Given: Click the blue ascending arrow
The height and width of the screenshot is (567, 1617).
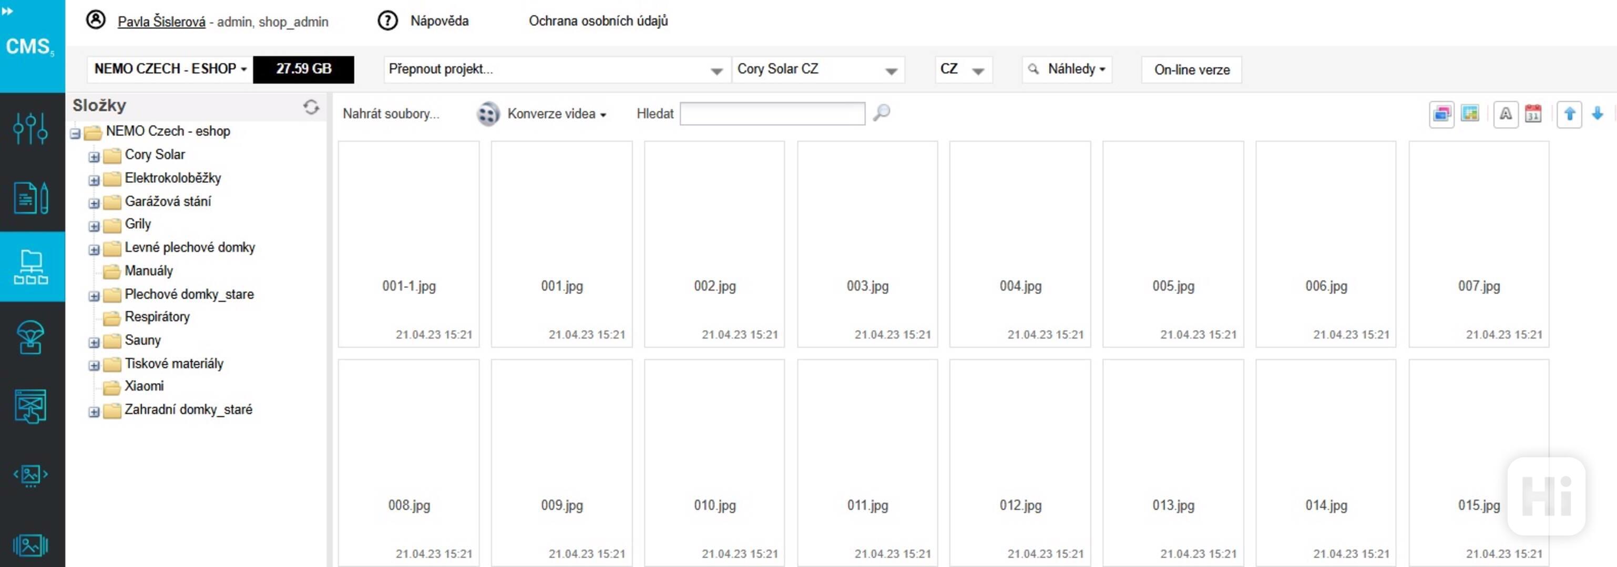Looking at the screenshot, I should click(1569, 114).
